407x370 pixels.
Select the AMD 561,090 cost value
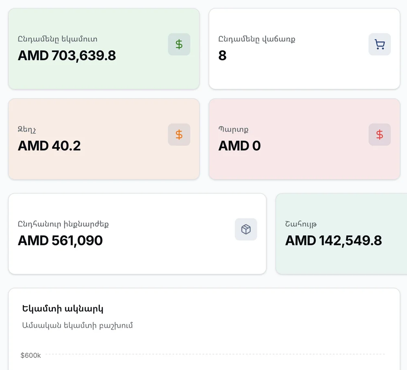tap(60, 240)
